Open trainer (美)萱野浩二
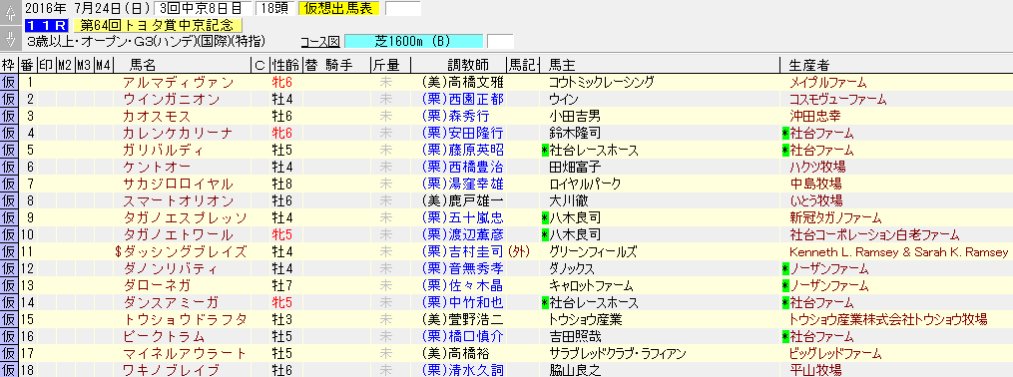 point(462,319)
